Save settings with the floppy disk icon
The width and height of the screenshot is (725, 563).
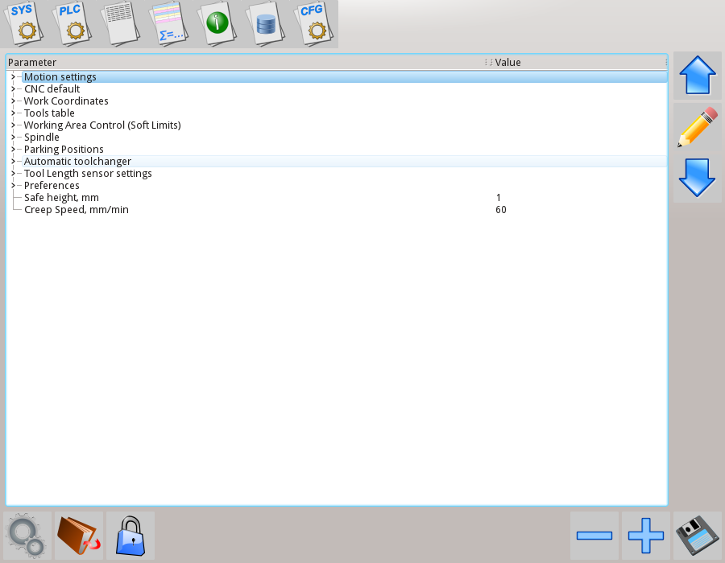(x=697, y=536)
